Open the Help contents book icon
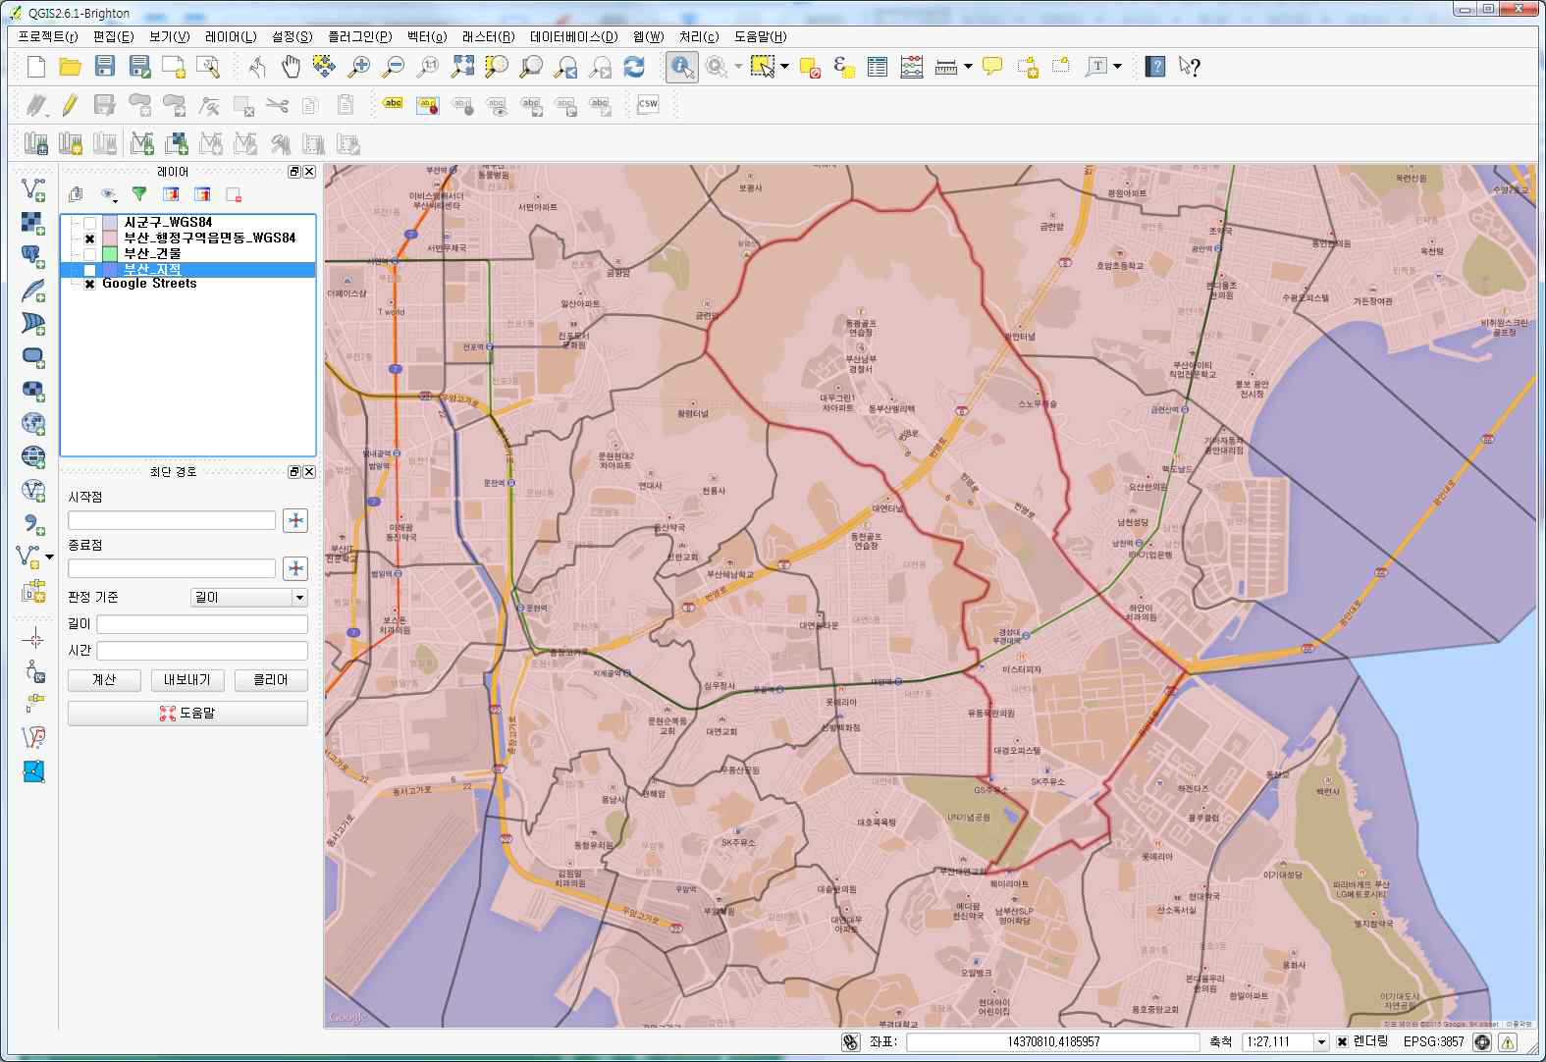The image size is (1546, 1062). (1155, 67)
